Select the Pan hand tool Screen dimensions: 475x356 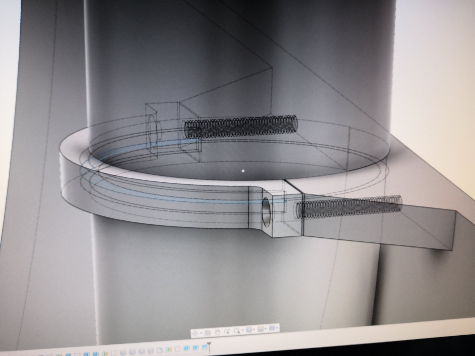point(217,332)
